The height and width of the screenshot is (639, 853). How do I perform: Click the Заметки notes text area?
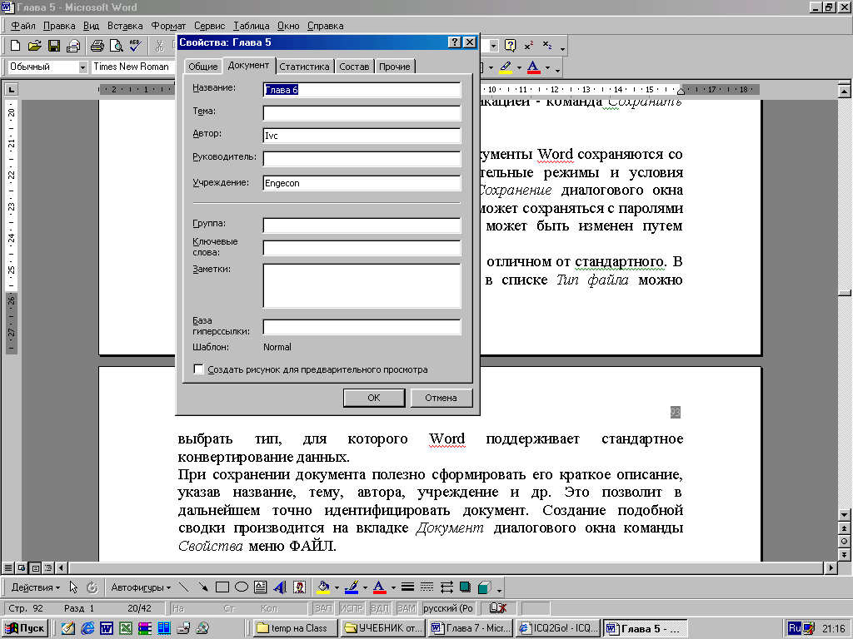(362, 286)
